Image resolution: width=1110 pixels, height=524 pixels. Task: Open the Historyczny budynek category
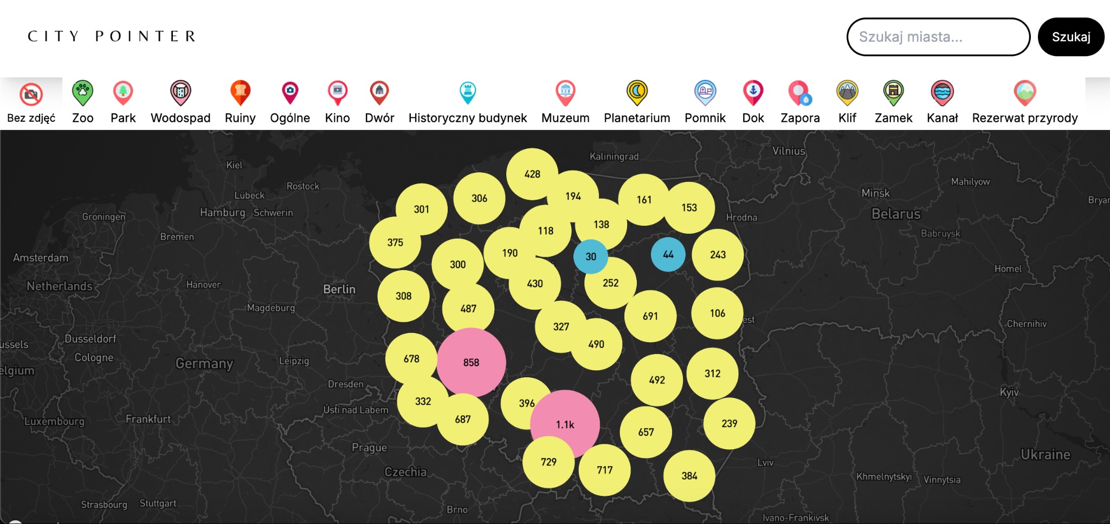point(467,93)
